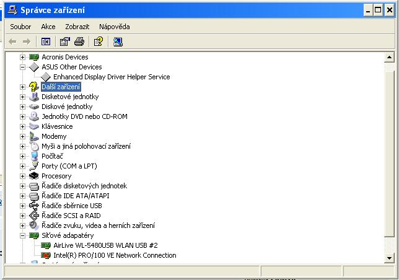Click the Modemy phone icon
This screenshot has height=280, width=399.
(x=33, y=136)
